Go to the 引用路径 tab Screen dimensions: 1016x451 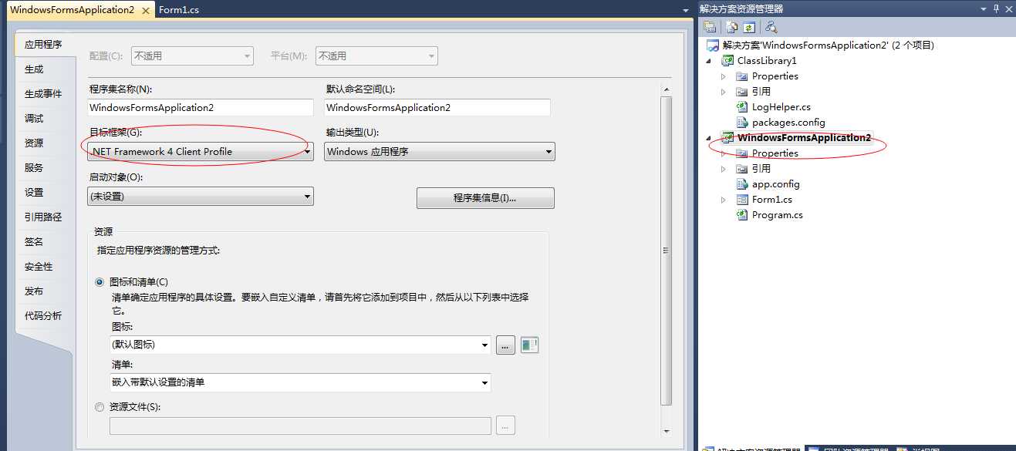[x=45, y=217]
